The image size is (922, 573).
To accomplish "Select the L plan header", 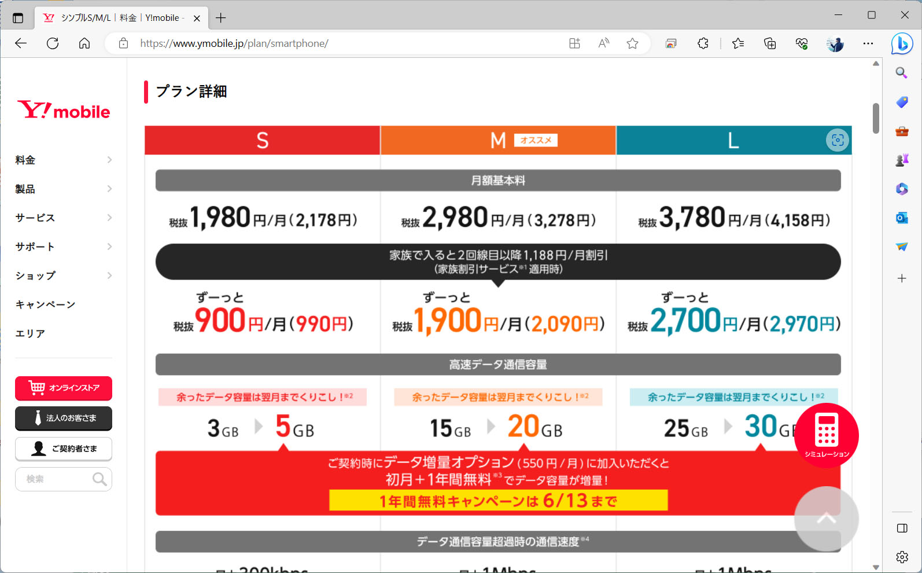I will [x=734, y=140].
